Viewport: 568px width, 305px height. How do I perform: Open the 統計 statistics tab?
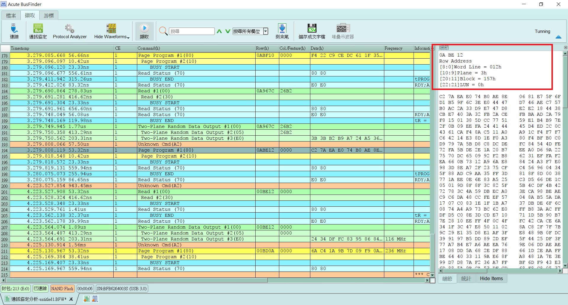tap(466, 279)
